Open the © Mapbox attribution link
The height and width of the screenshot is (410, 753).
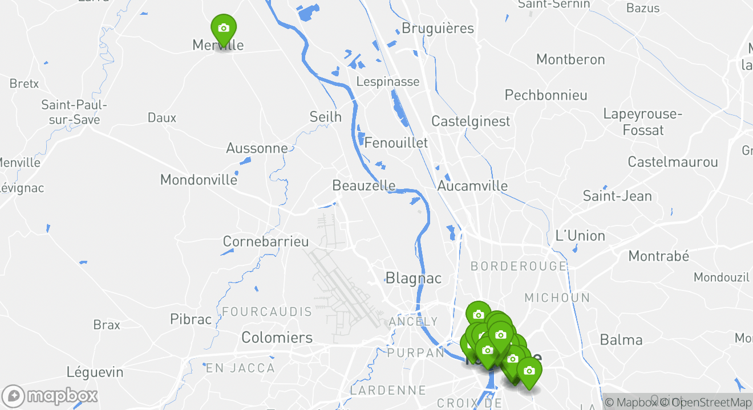(632, 403)
